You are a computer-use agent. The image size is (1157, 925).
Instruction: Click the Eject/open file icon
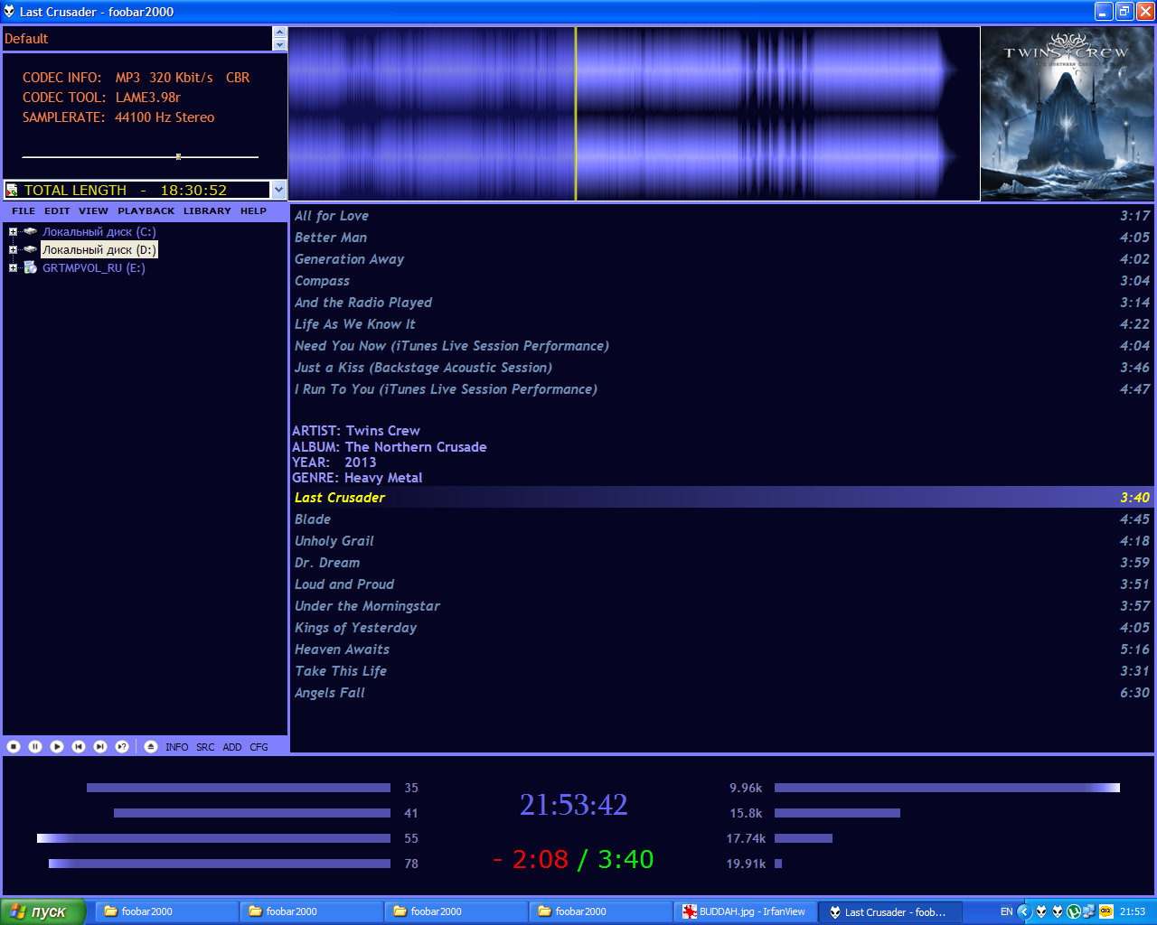pos(151,746)
